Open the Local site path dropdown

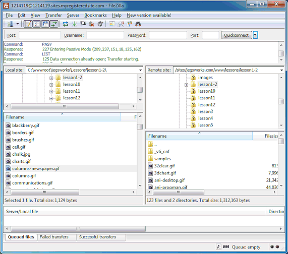pyautogui.click(x=141, y=70)
